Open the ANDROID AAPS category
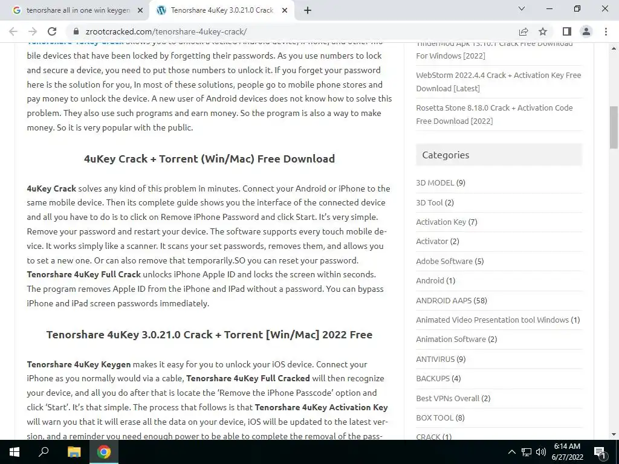This screenshot has width=619, height=464. [444, 300]
